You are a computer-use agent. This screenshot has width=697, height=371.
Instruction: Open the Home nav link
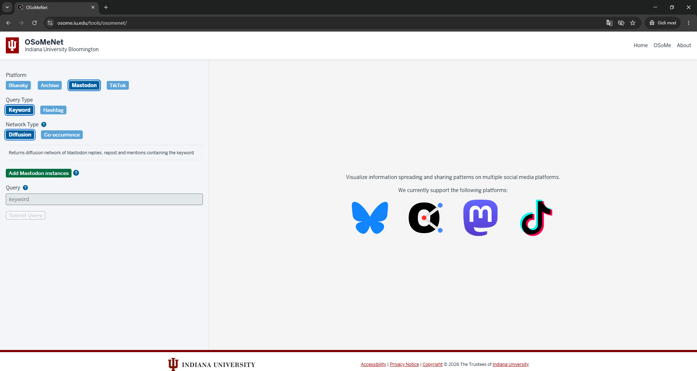[x=641, y=45]
